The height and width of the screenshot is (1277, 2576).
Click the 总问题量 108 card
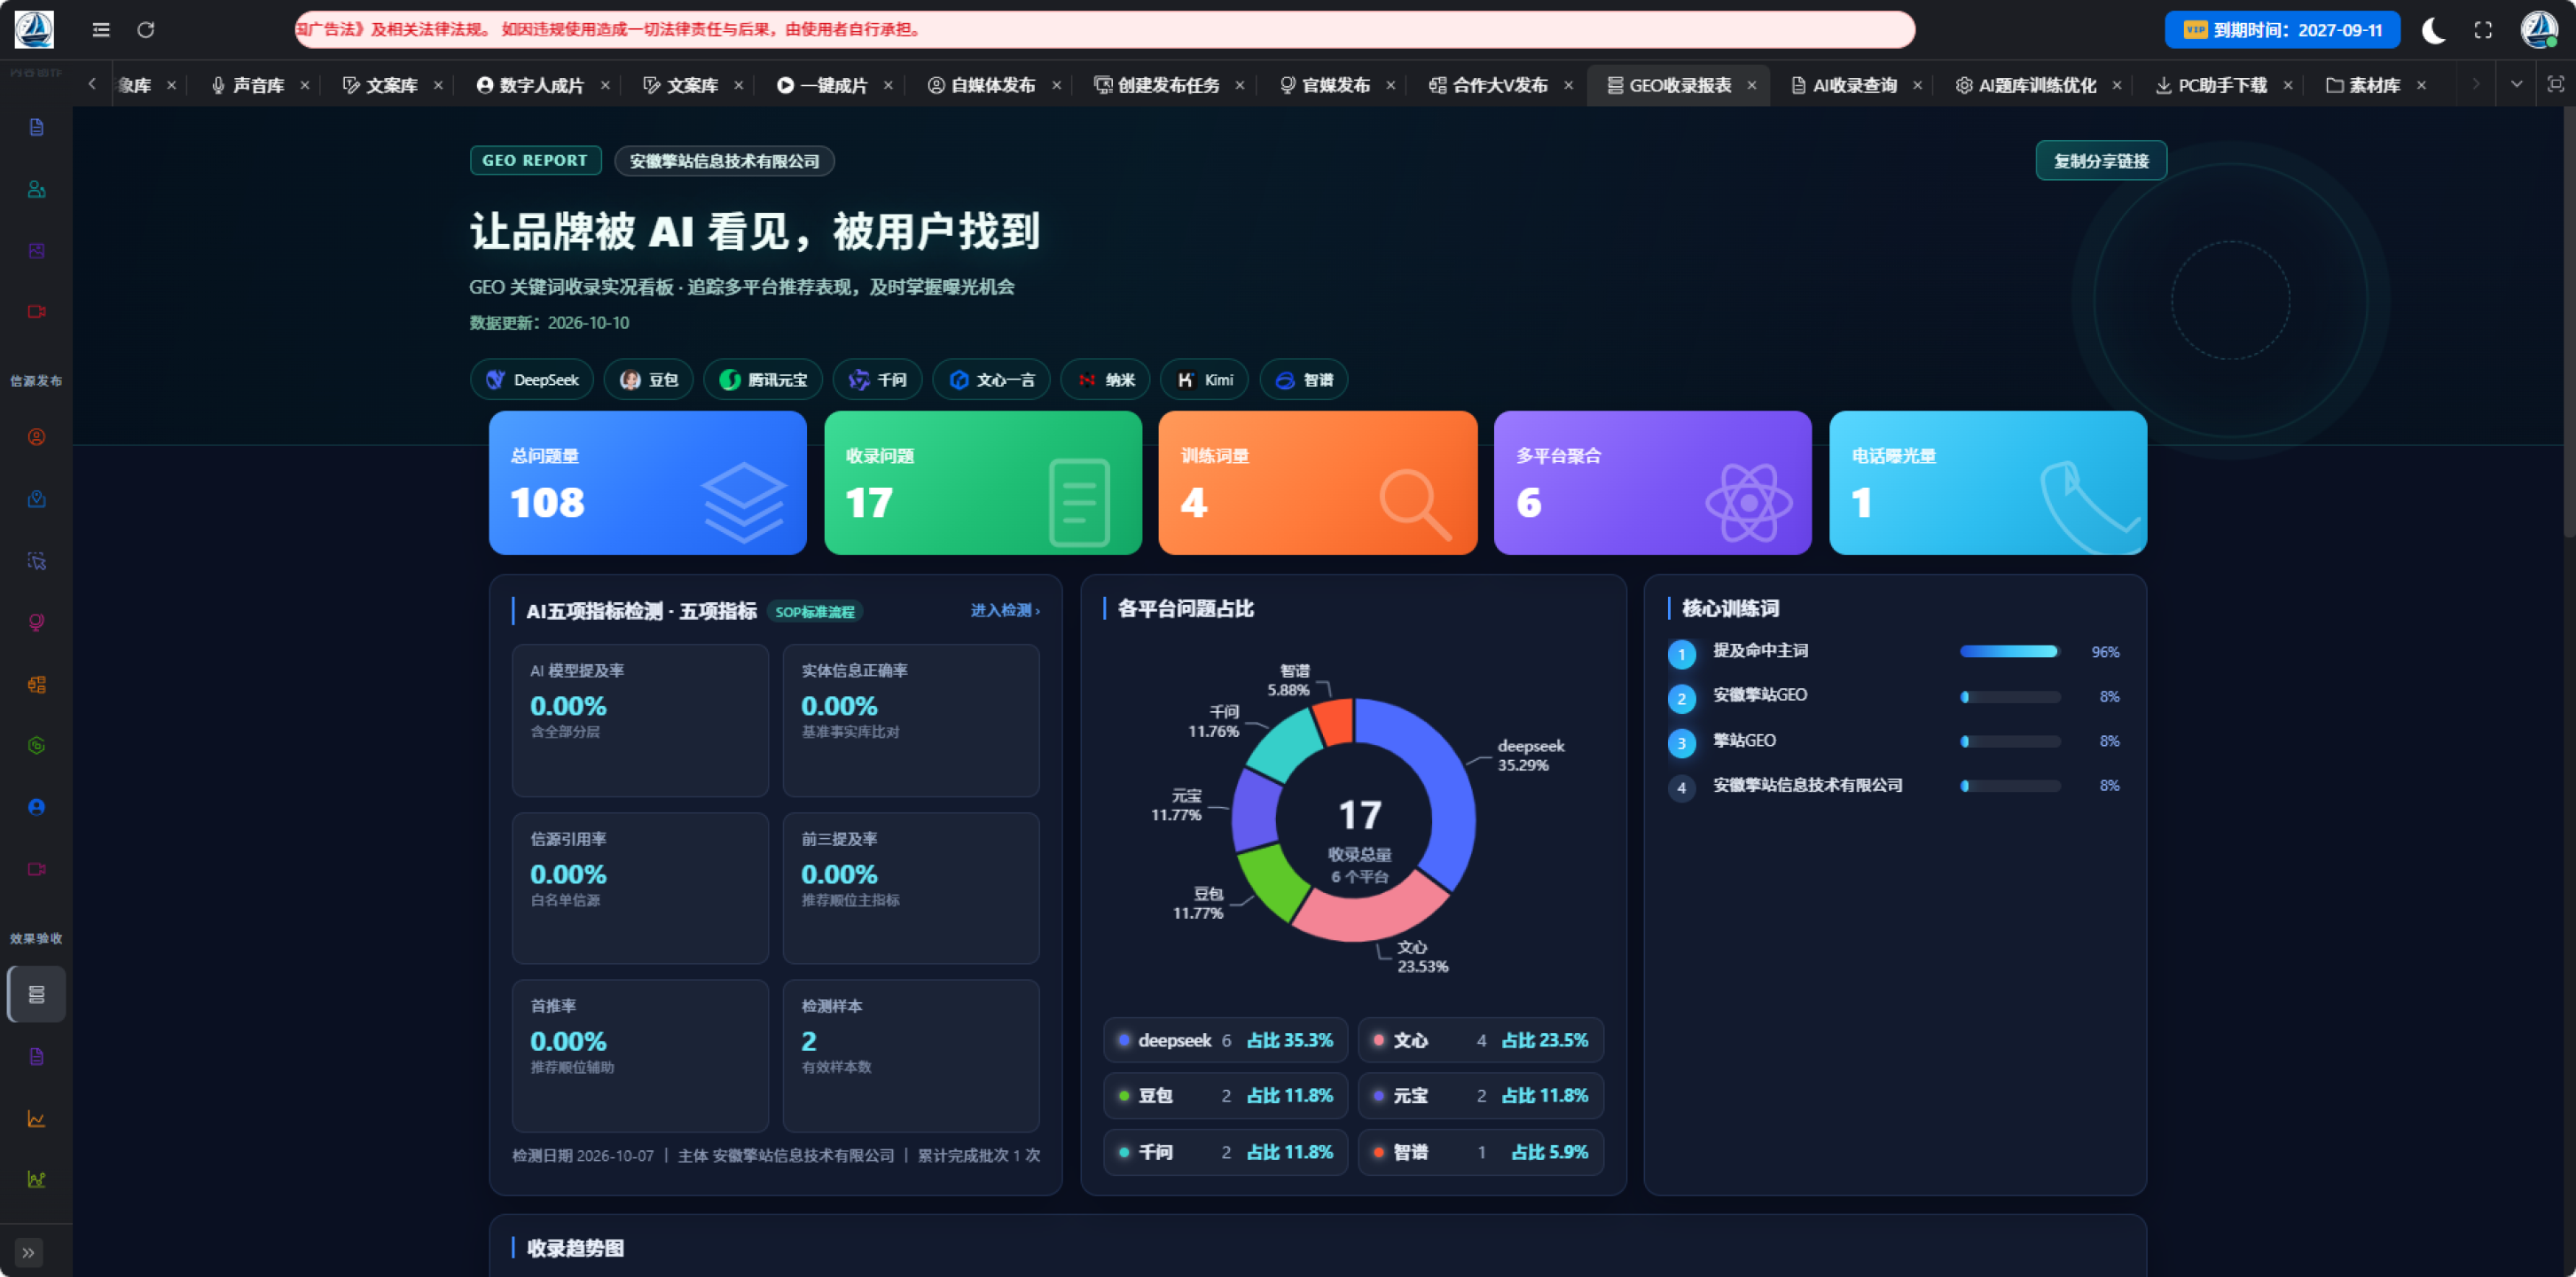pyautogui.click(x=647, y=483)
